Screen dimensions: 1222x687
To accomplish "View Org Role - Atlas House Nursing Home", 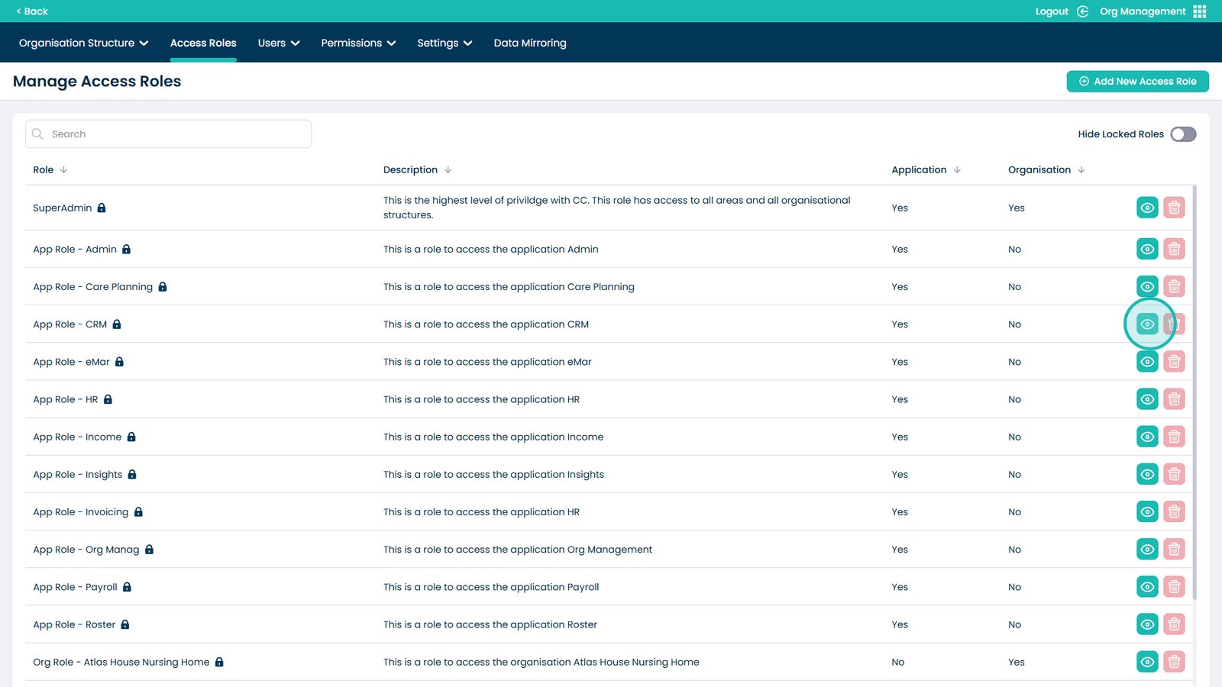I will 1147,662.
